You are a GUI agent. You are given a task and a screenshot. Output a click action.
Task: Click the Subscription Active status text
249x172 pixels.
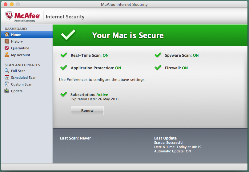coord(102,95)
